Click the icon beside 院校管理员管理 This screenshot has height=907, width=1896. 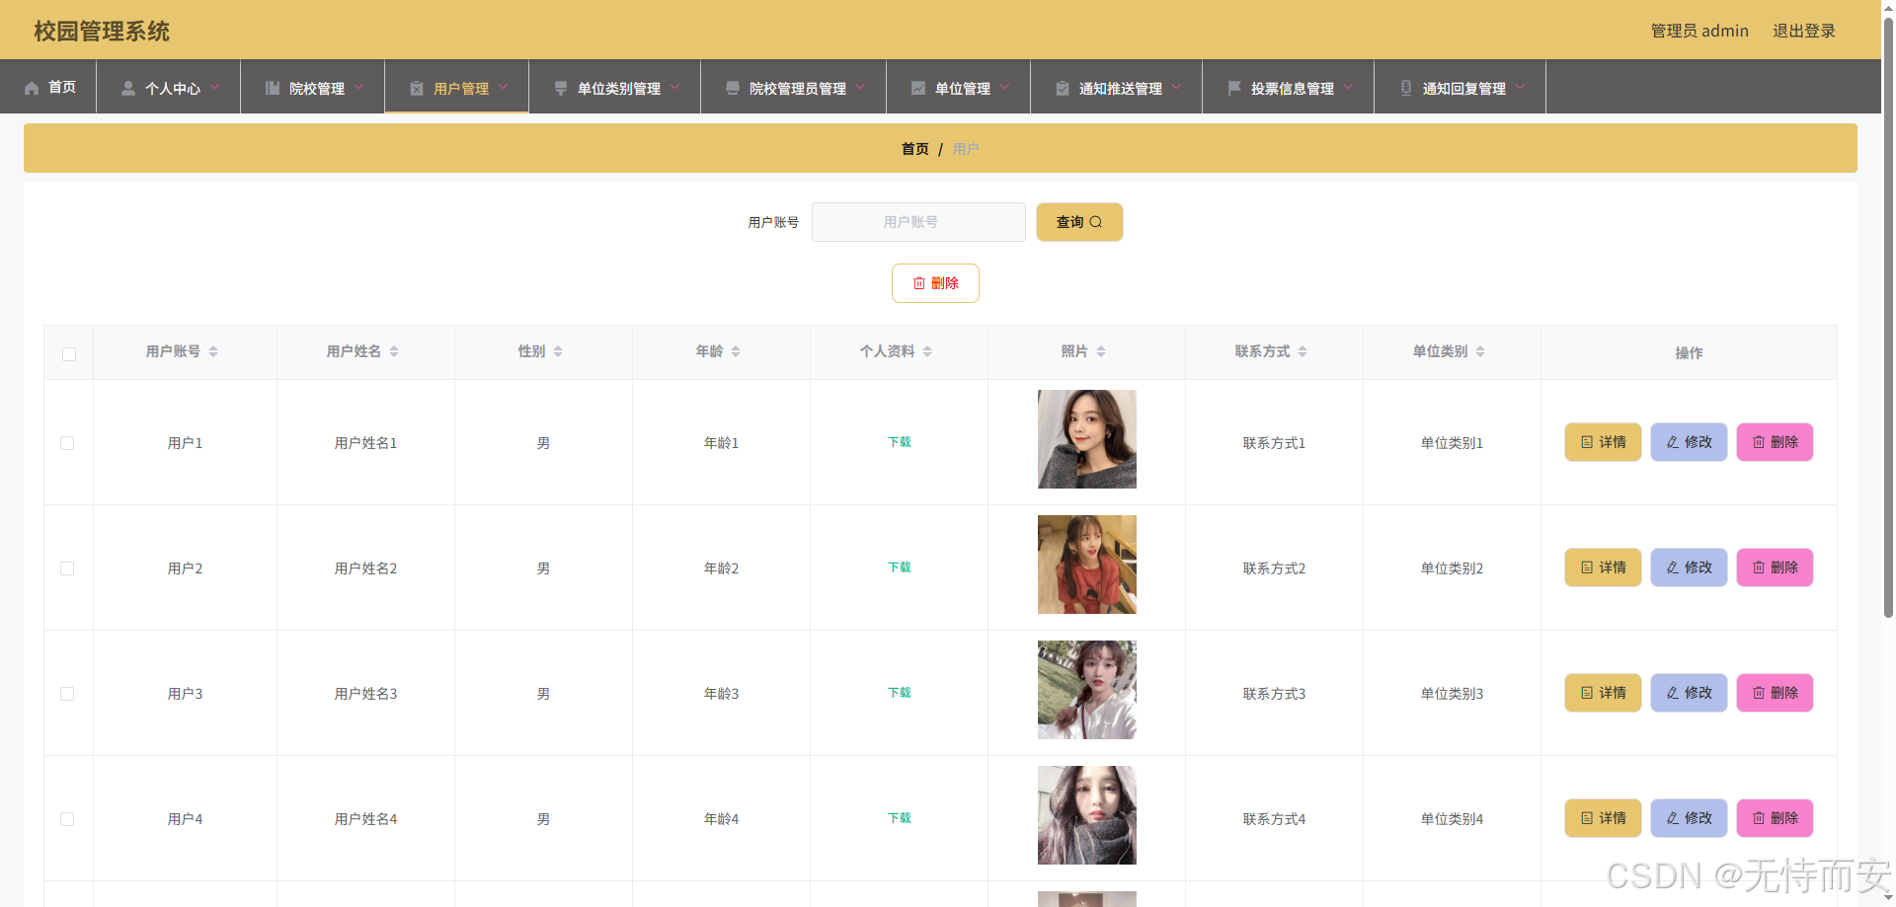(733, 88)
